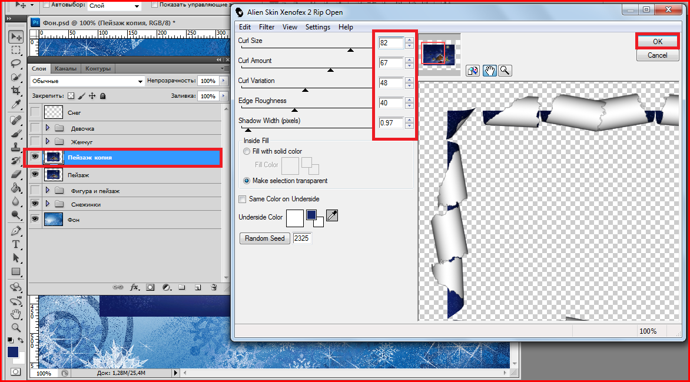Image resolution: width=690 pixels, height=382 pixels.
Task: Show the Девочка group
Action: (x=35, y=128)
